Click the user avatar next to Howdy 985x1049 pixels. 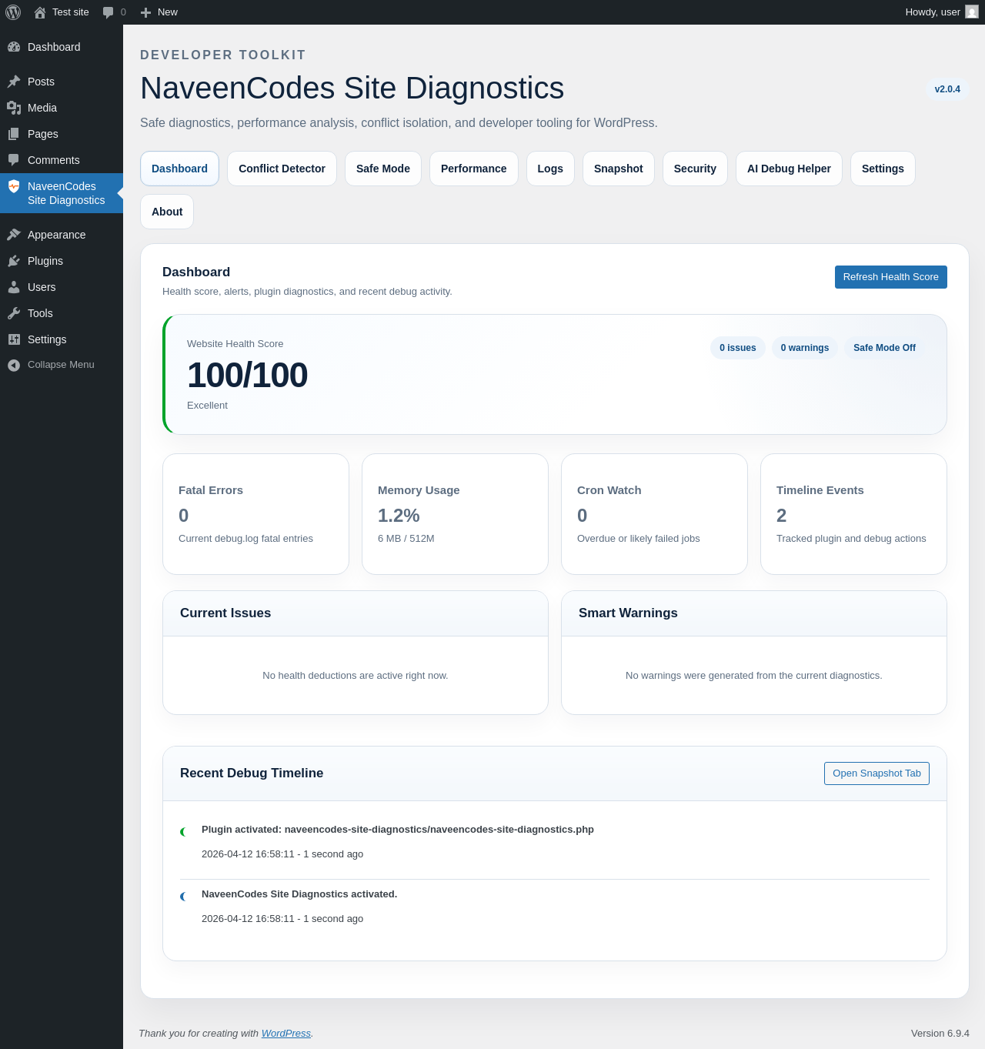972,12
